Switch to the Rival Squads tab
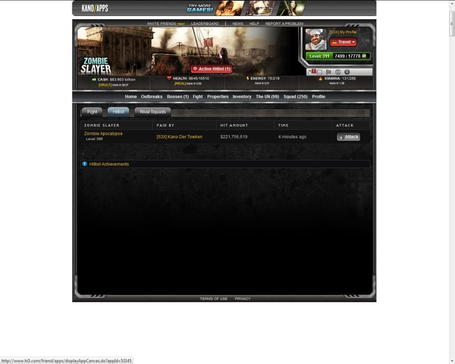Viewport: 455px width, 364px height. pos(153,112)
